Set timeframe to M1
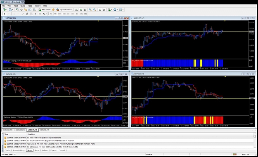Screen dimensions: 258x157 pos(51,14)
